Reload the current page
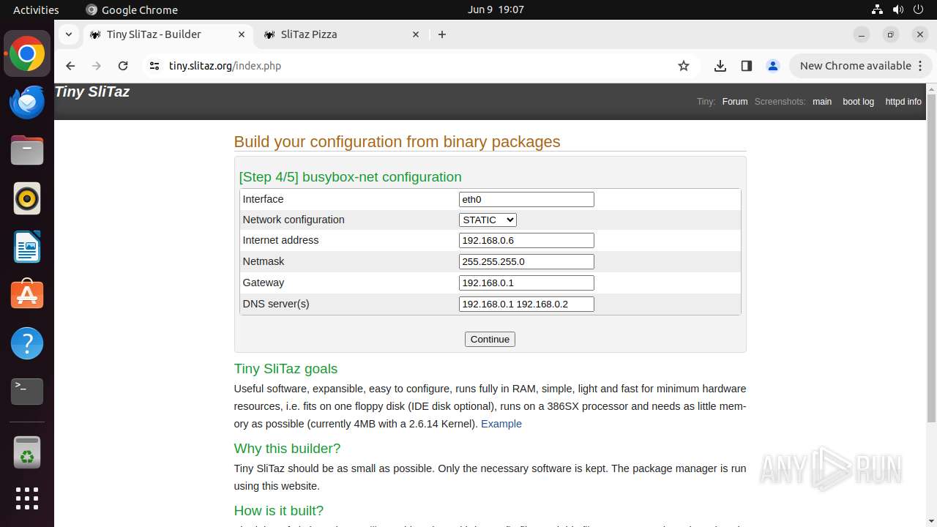The image size is (937, 527). (123, 66)
